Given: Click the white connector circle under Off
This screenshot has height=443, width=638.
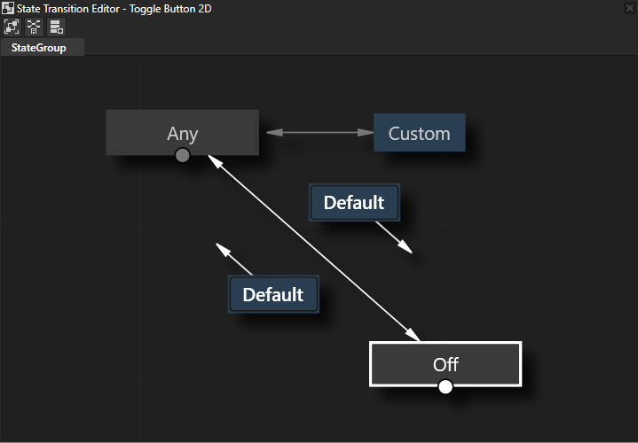Looking at the screenshot, I should pos(445,386).
